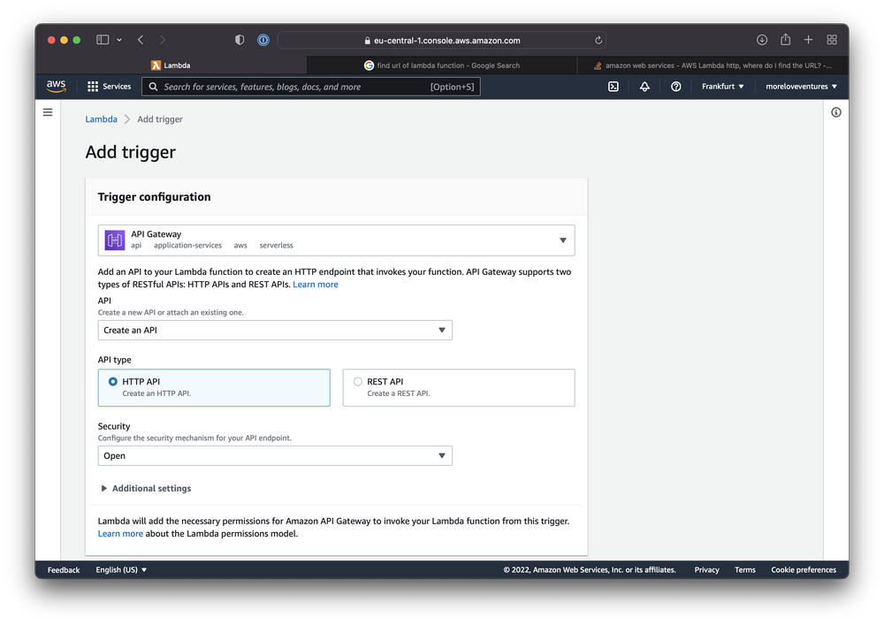Open AWS help via question mark icon
The height and width of the screenshot is (625, 884).
[x=675, y=86]
